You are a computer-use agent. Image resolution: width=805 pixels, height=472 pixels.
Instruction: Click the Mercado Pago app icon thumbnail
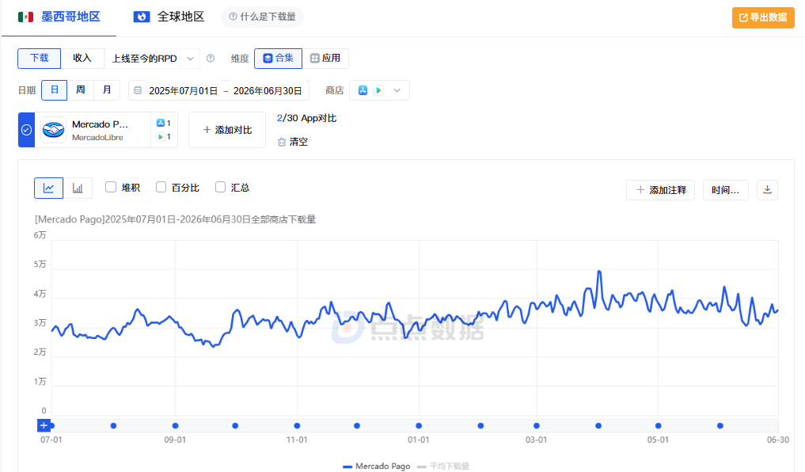[53, 130]
